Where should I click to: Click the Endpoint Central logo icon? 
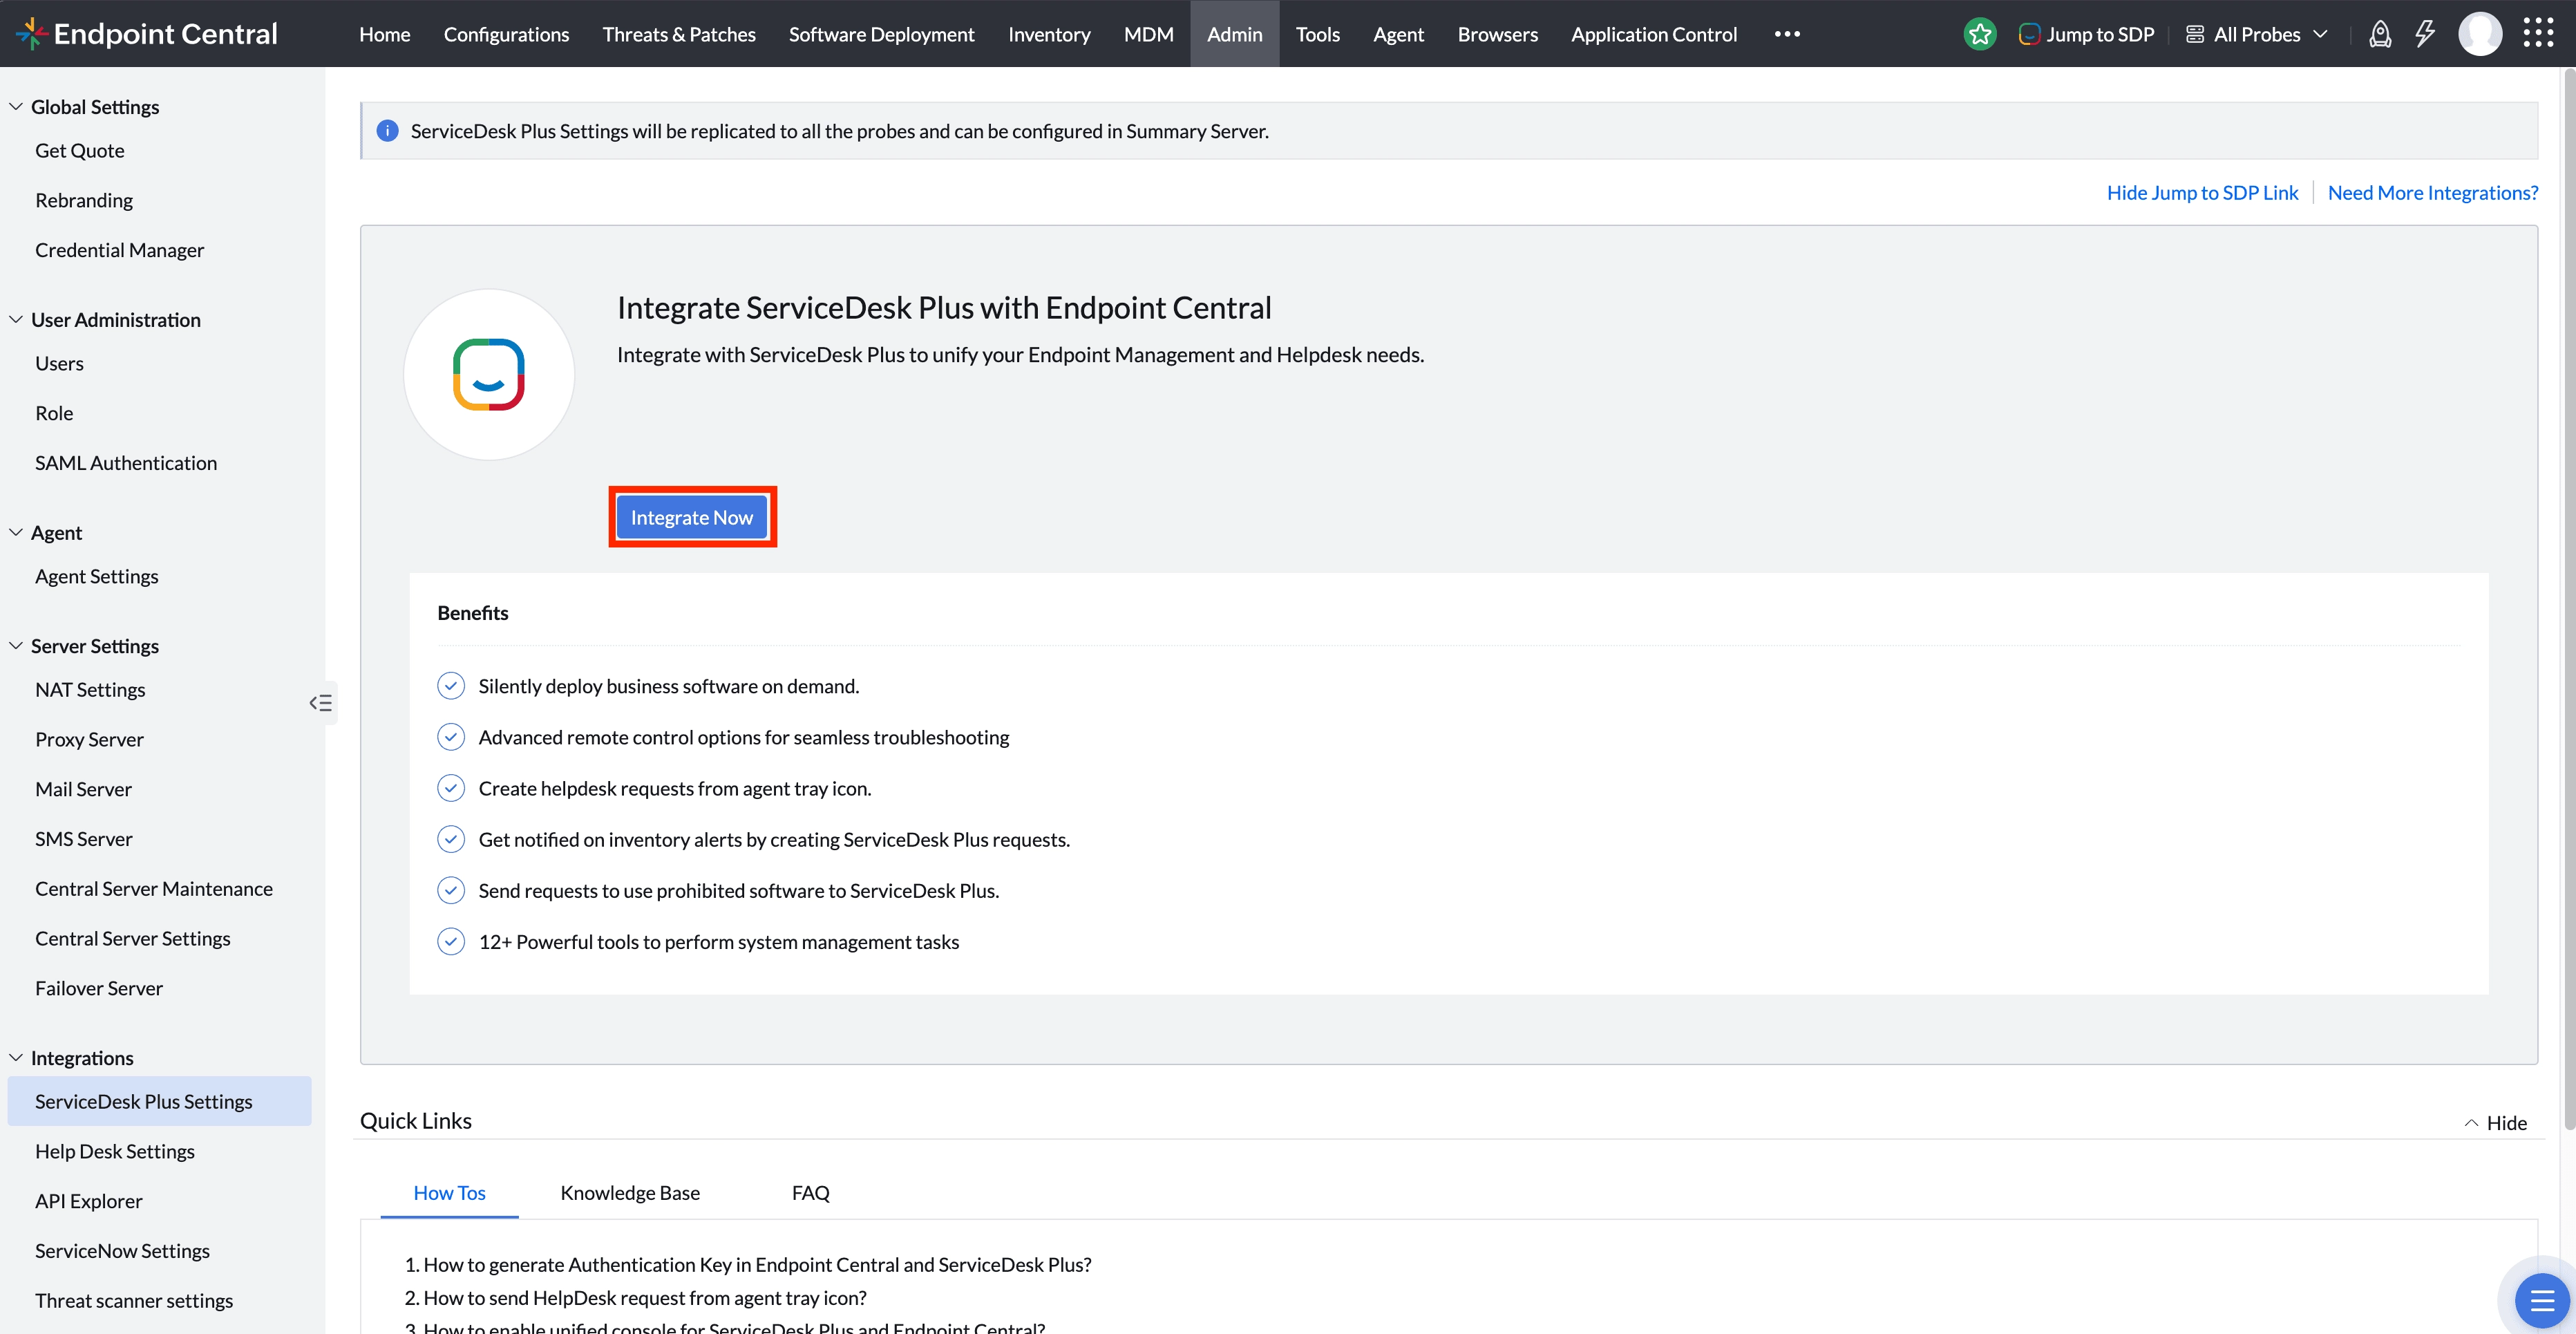[x=31, y=33]
